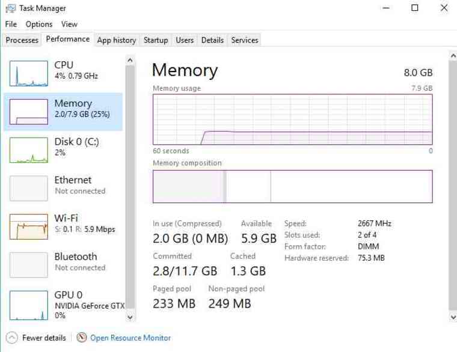Select the CPU usage graph thumbnail
Viewport: 457px width, 352px height.
click(x=29, y=73)
